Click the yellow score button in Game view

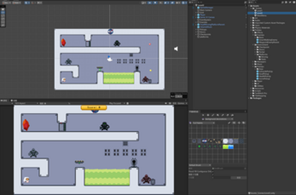[x=94, y=107]
